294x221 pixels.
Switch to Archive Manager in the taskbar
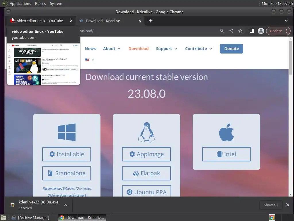pos(30,218)
